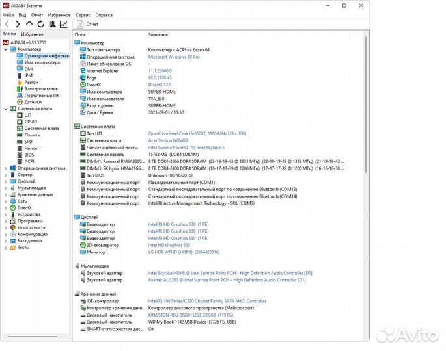
Task: Expand the Сервер tree node
Action: tap(6, 175)
